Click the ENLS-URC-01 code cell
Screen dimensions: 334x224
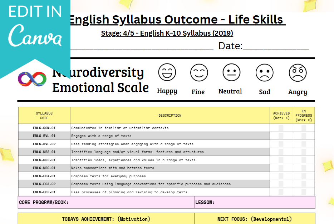(44, 168)
